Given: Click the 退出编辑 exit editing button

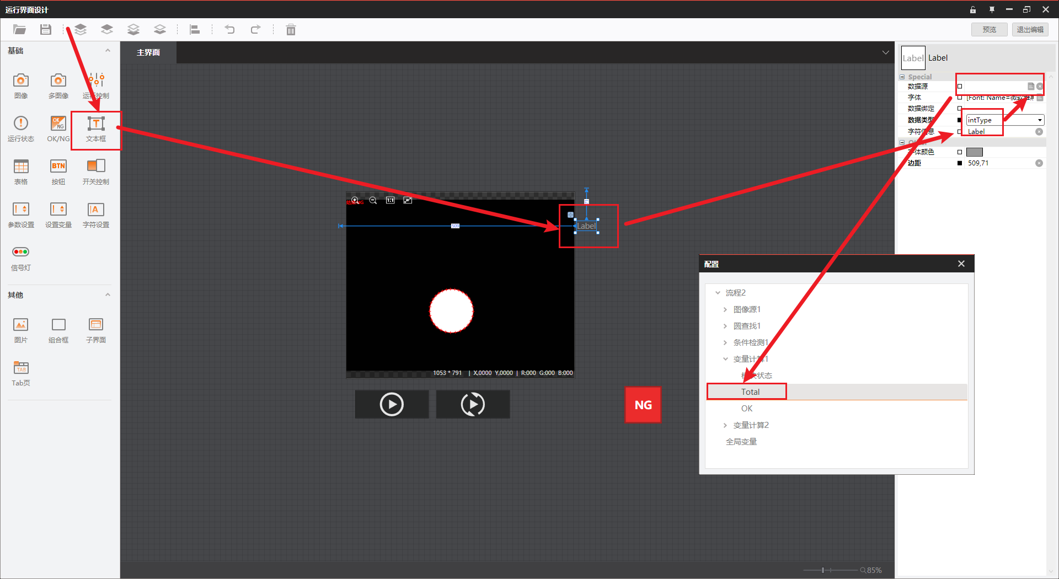Looking at the screenshot, I should pos(1030,30).
